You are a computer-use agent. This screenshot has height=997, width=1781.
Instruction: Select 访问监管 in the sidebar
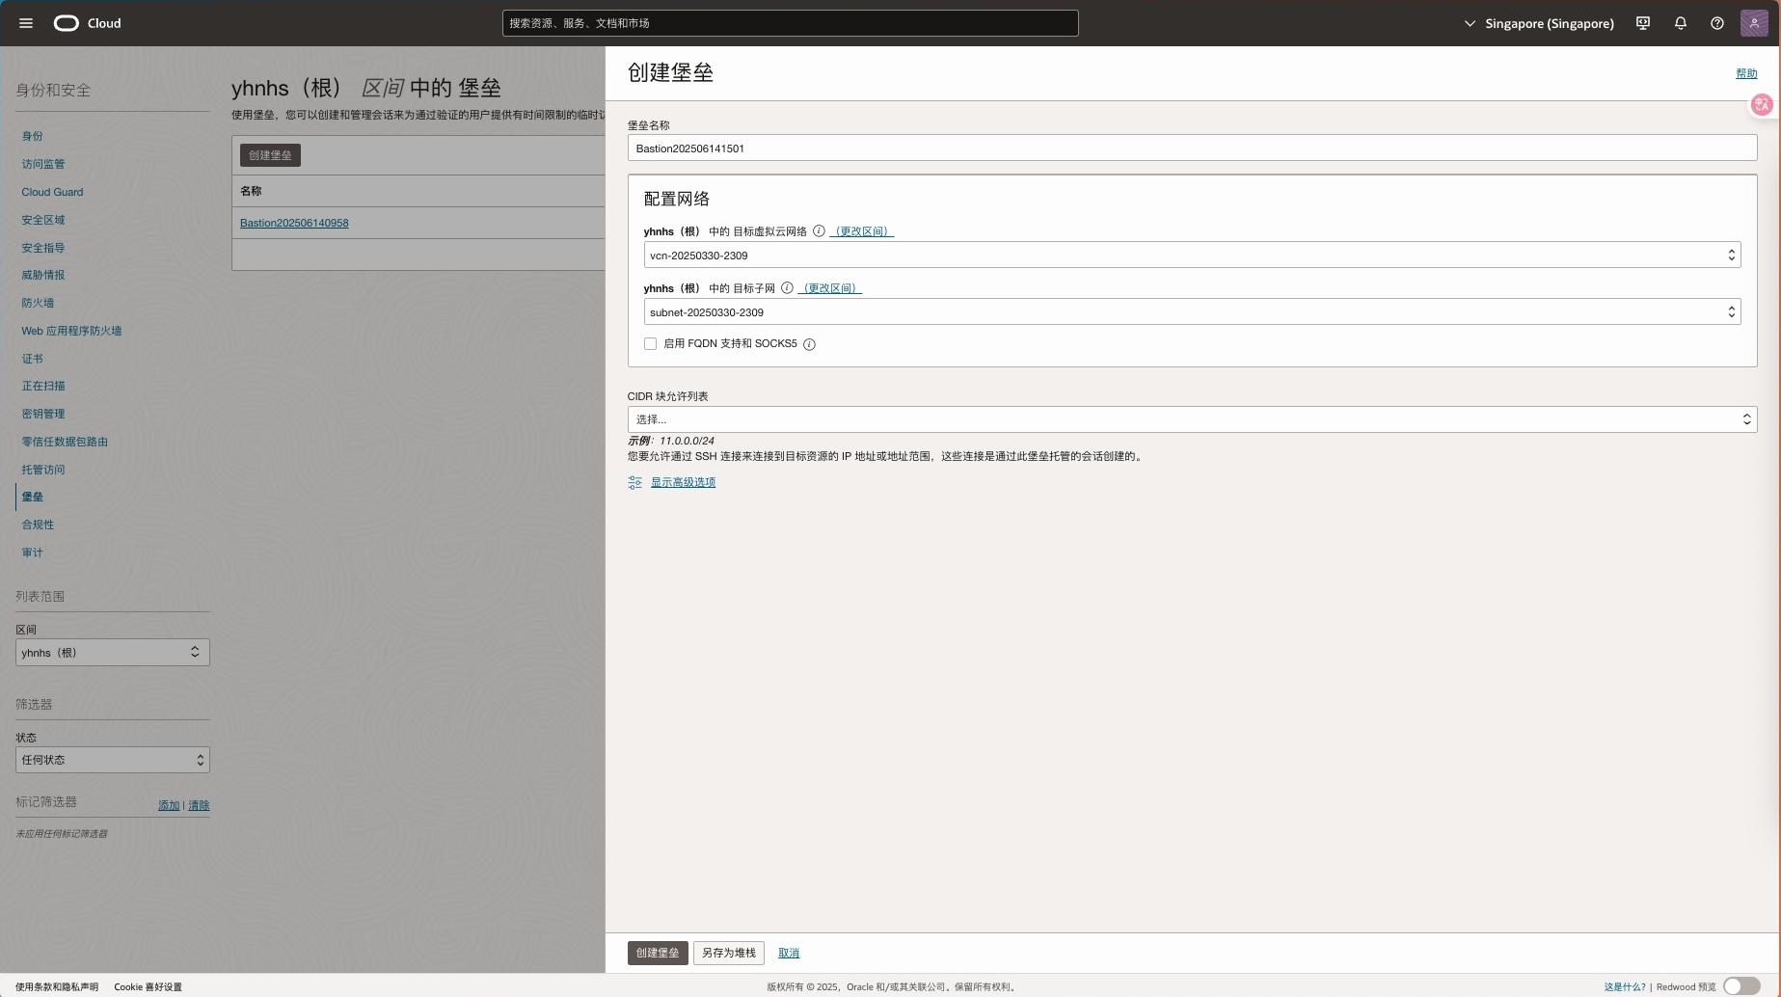tap(43, 165)
